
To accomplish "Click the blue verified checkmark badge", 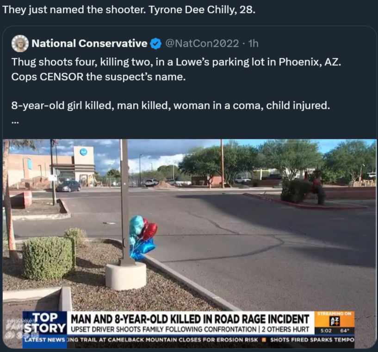I will tap(156, 44).
